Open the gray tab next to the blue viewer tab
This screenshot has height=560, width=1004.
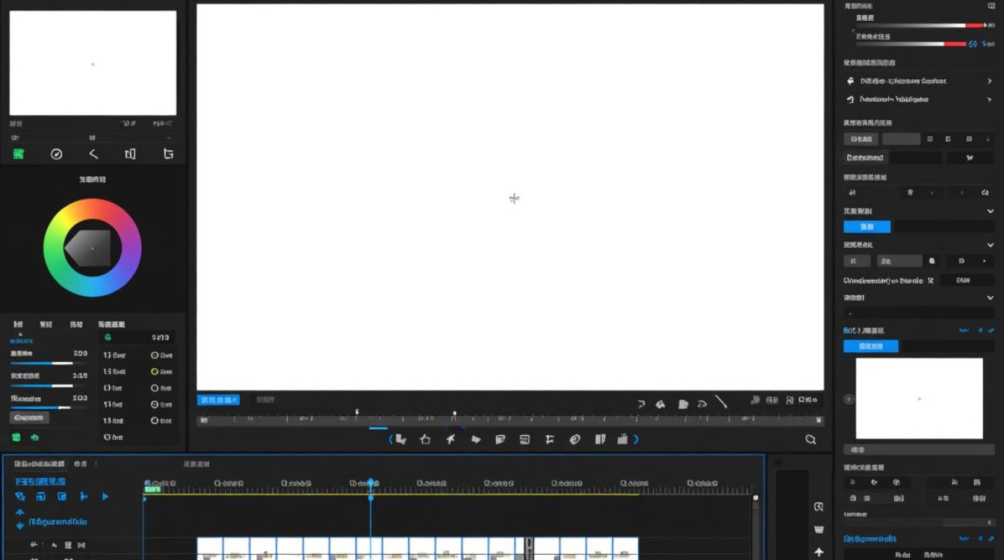(265, 400)
